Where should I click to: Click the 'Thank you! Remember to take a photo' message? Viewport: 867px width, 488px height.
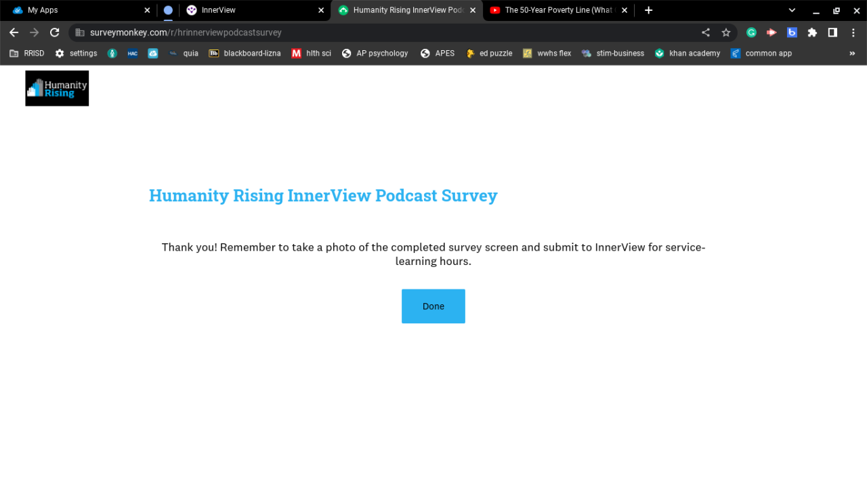coord(433,254)
